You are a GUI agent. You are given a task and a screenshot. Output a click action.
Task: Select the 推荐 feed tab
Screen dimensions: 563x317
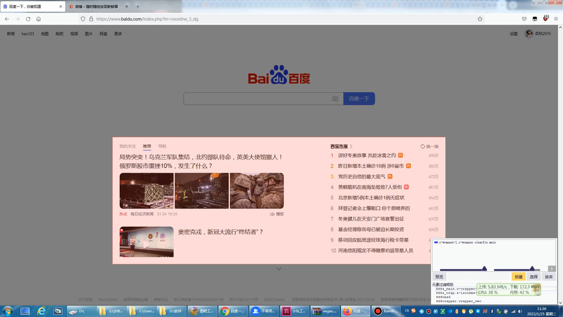point(147,146)
